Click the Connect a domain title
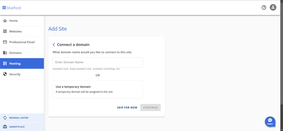Image resolution: width=283 pixels, height=131 pixels. click(x=73, y=44)
